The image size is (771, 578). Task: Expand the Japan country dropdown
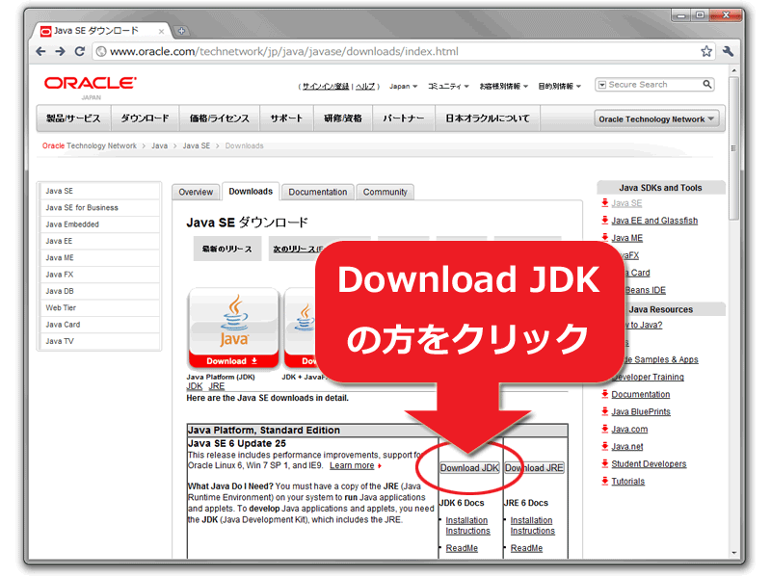(403, 86)
